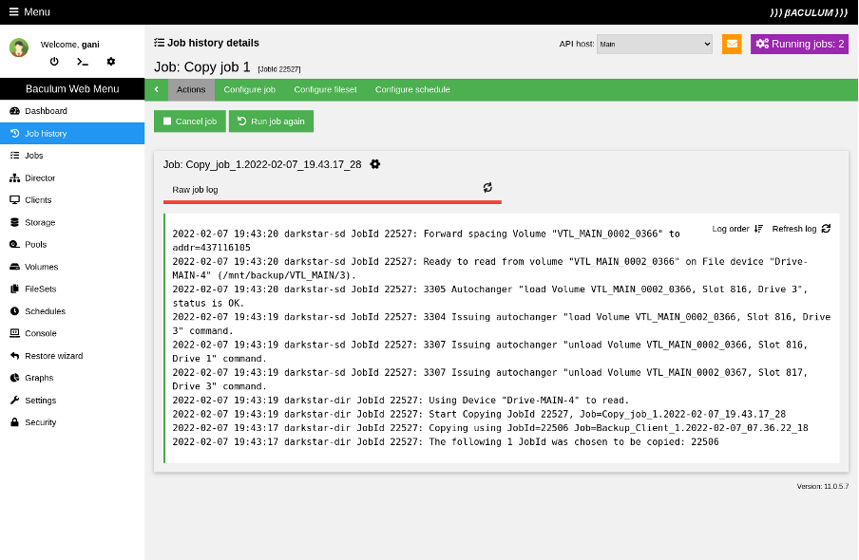Click Refresh log link
This screenshot has height=560, width=859.
pyautogui.click(x=800, y=229)
